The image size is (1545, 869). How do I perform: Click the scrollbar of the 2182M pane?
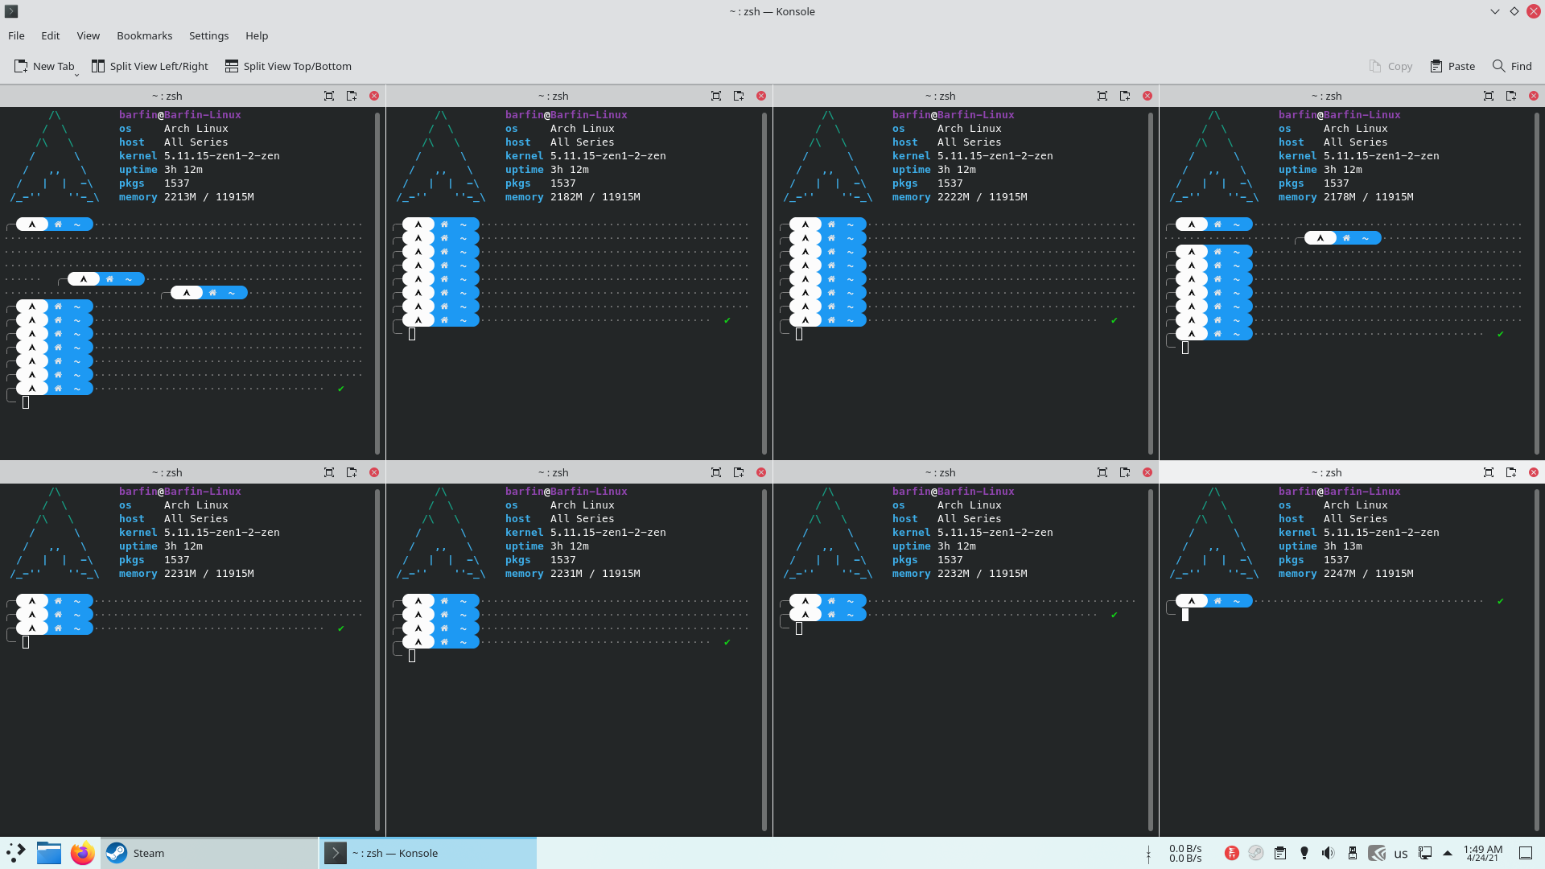[764, 283]
